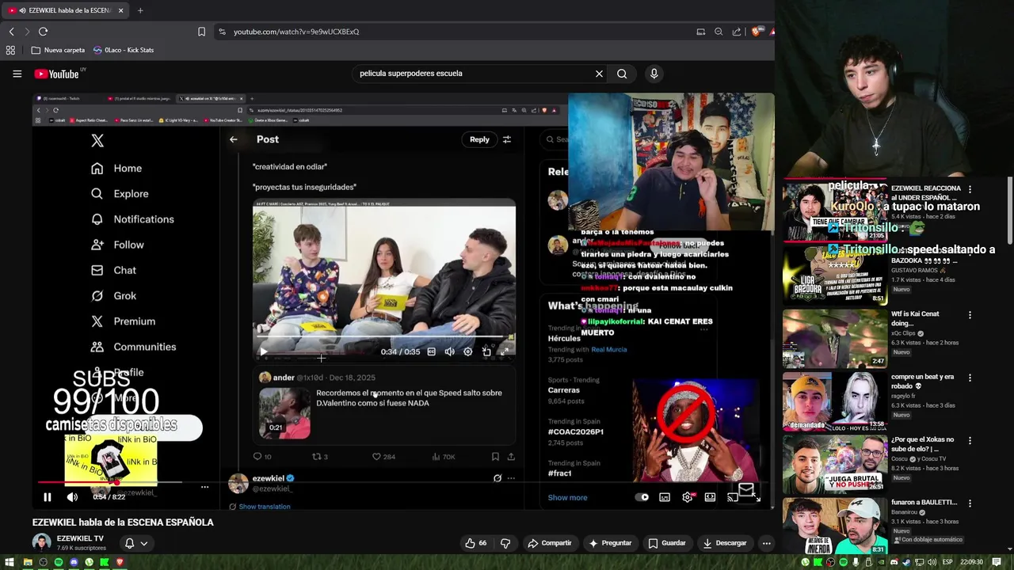Open system volume in tray
1014x570 pixels.
(931, 562)
